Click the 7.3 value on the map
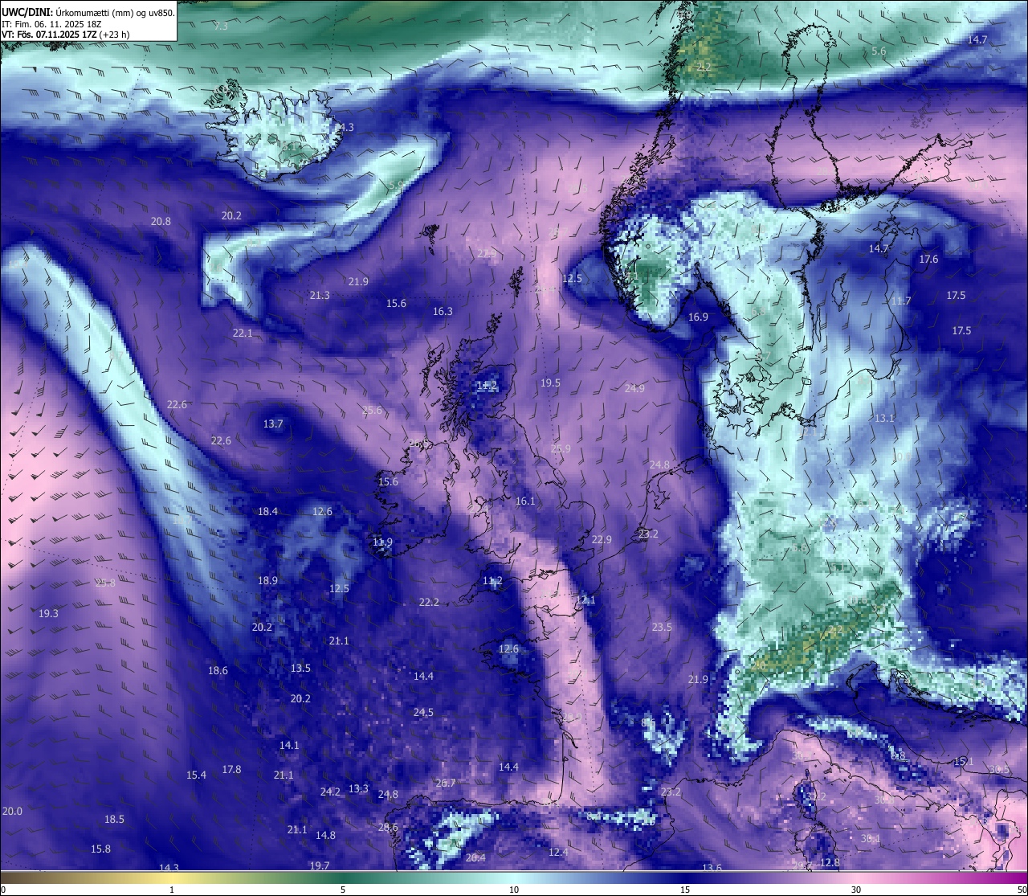 [x=221, y=27]
